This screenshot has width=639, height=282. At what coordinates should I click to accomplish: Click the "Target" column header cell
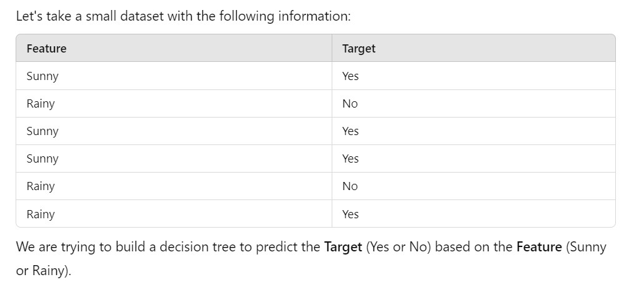tap(359, 48)
